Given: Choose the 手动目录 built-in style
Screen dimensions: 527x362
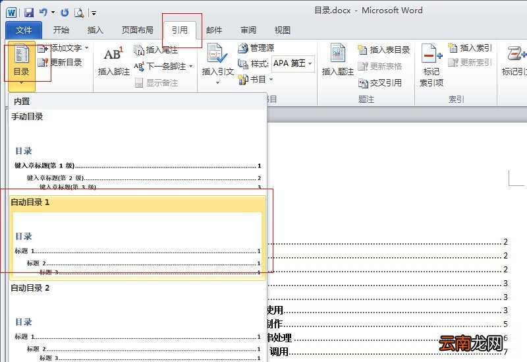Looking at the screenshot, I should pos(137,151).
